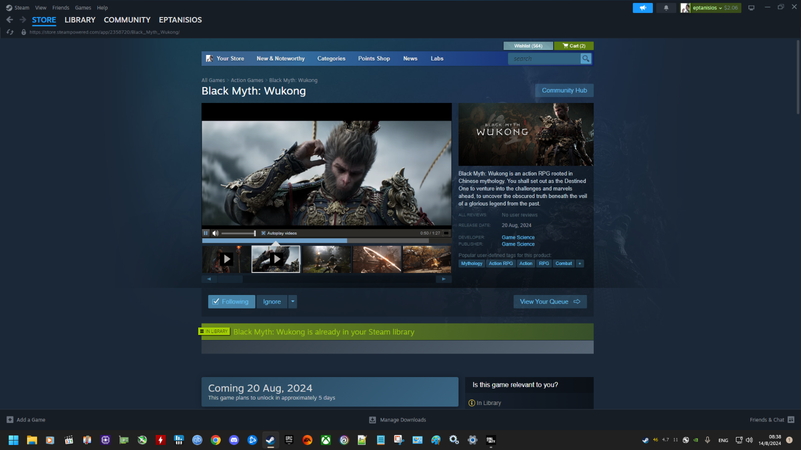Screen dimensions: 801x450
Task: Open the New & Noteworthy menu
Action: (x=280, y=58)
